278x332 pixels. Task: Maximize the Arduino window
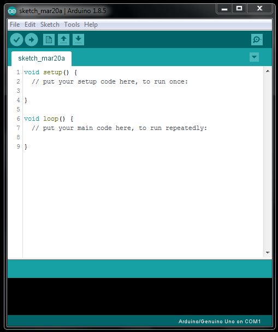click(239, 9)
